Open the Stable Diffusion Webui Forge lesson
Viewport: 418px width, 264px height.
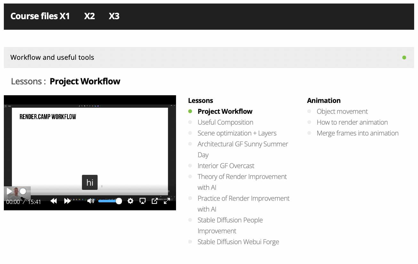pyautogui.click(x=238, y=242)
